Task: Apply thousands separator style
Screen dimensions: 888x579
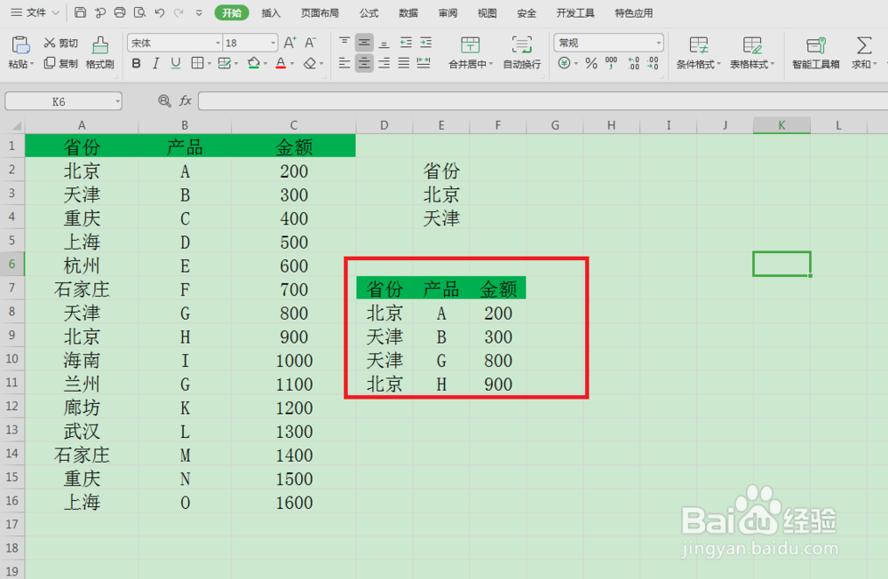Action: click(612, 63)
